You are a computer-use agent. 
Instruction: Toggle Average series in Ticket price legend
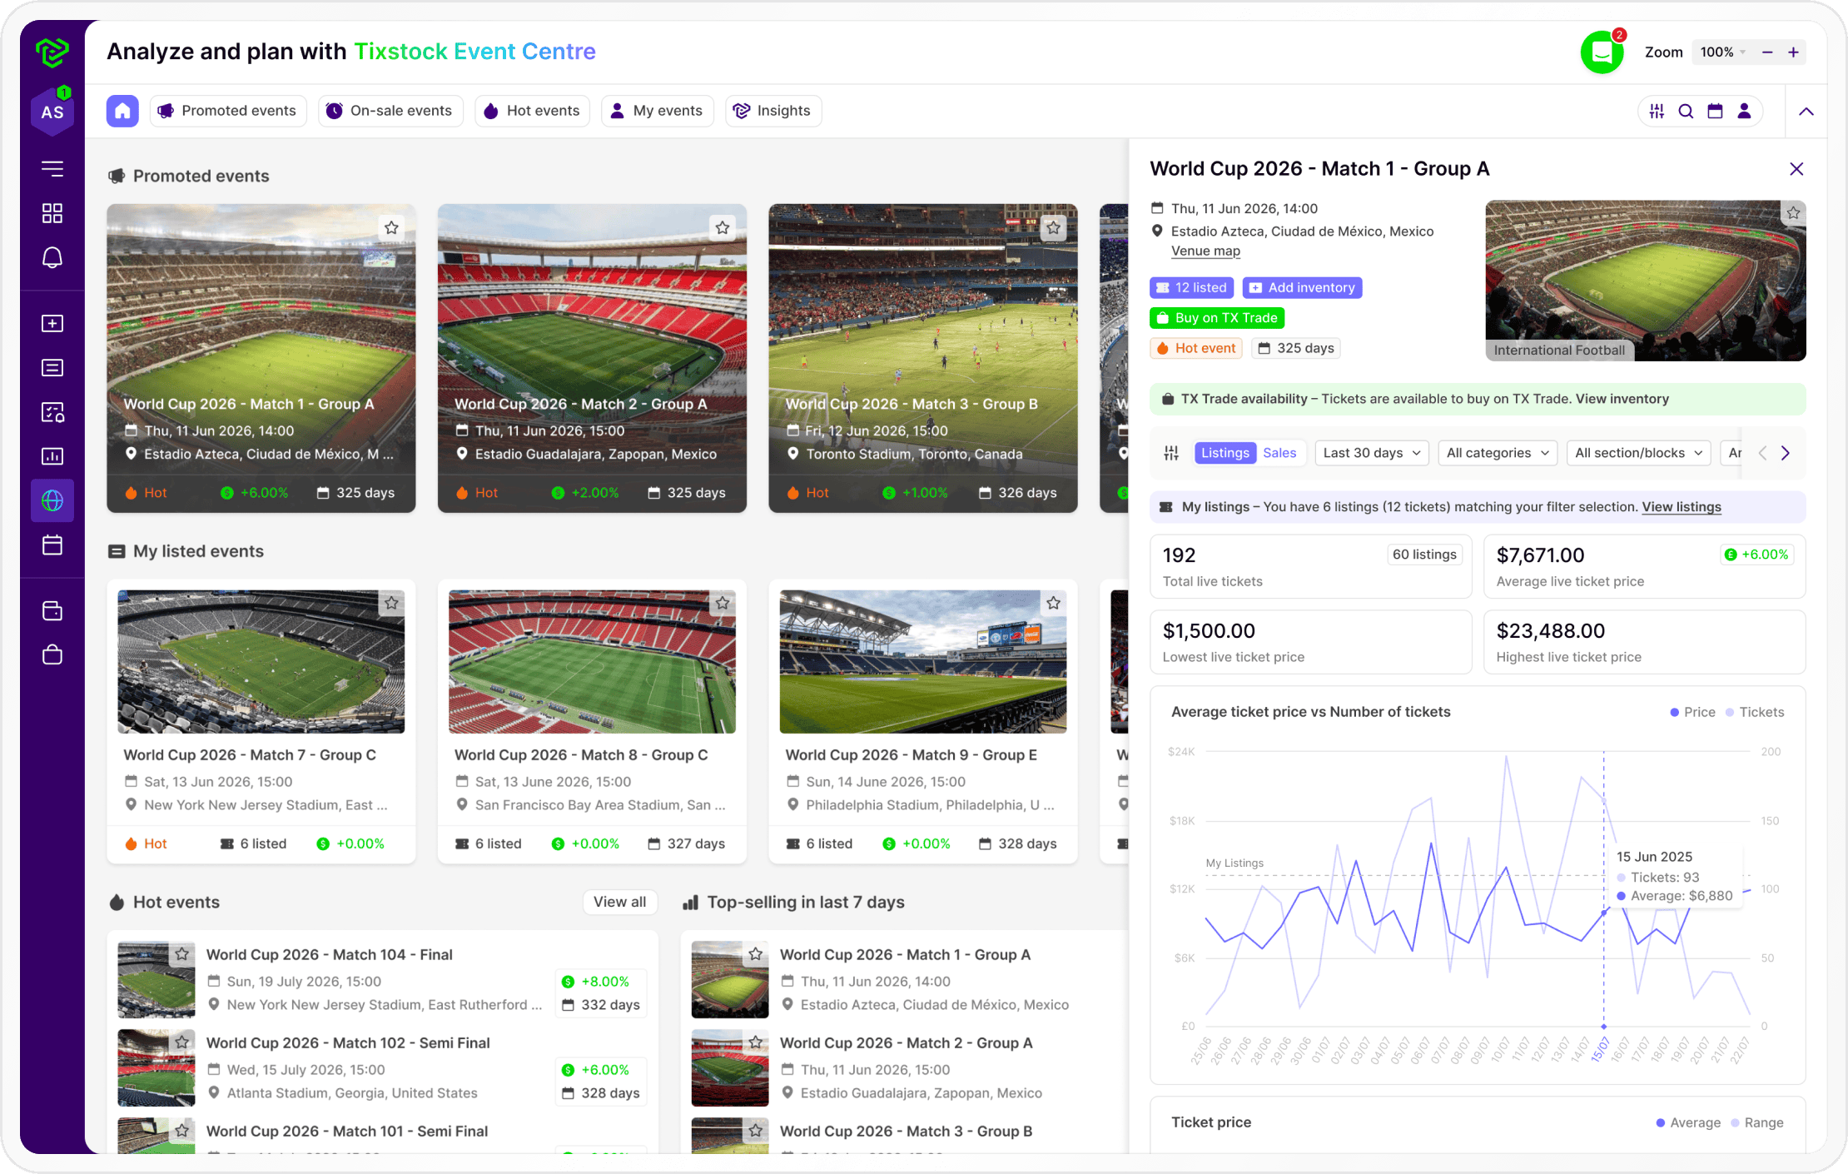tap(1688, 1122)
